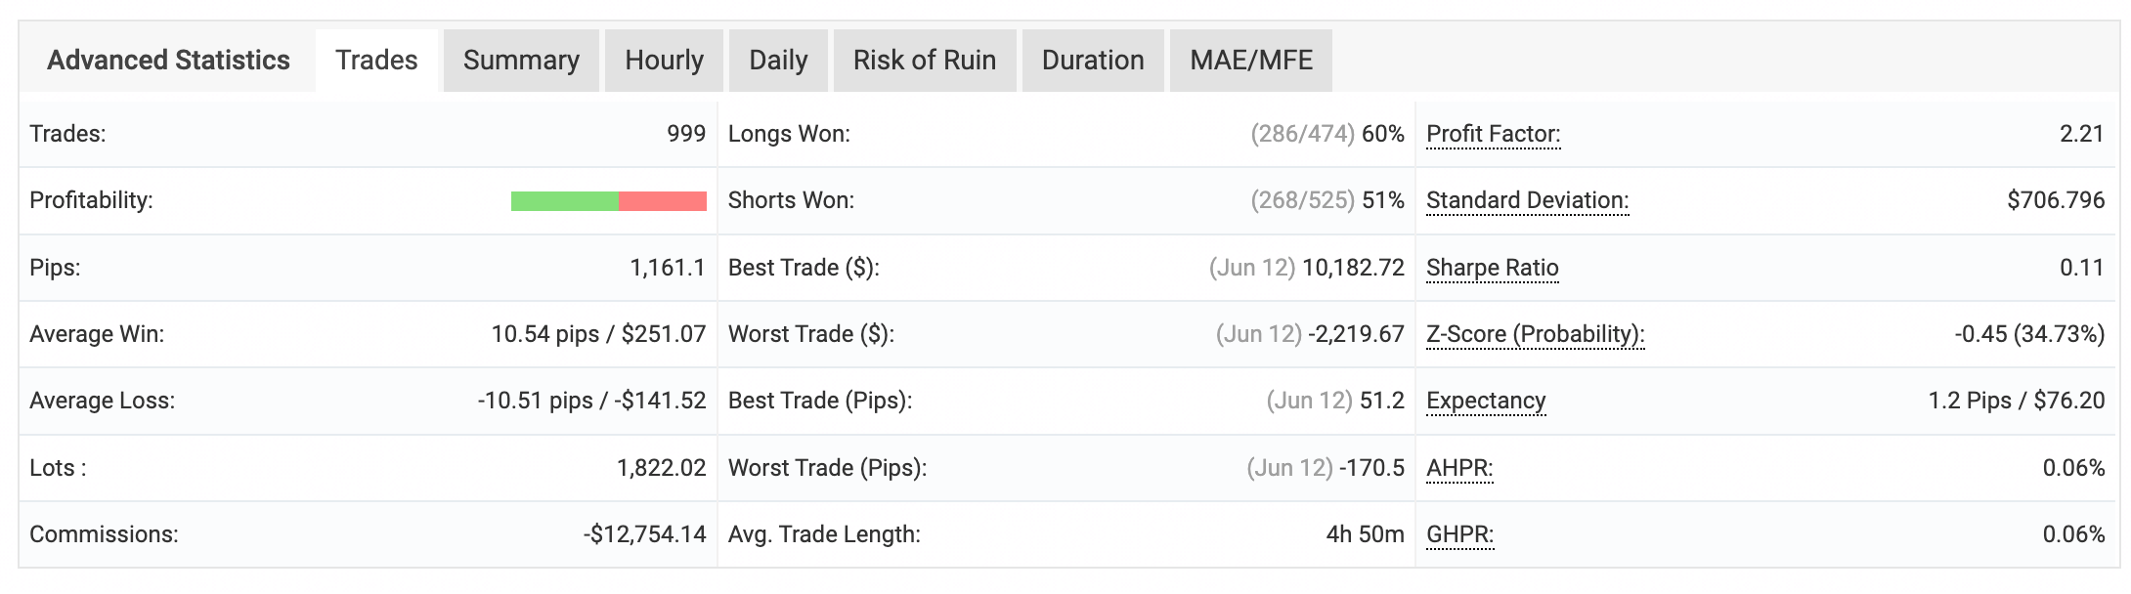Open the MAE/MFE tab
Screen dimensions: 2131x594
coord(1250,61)
